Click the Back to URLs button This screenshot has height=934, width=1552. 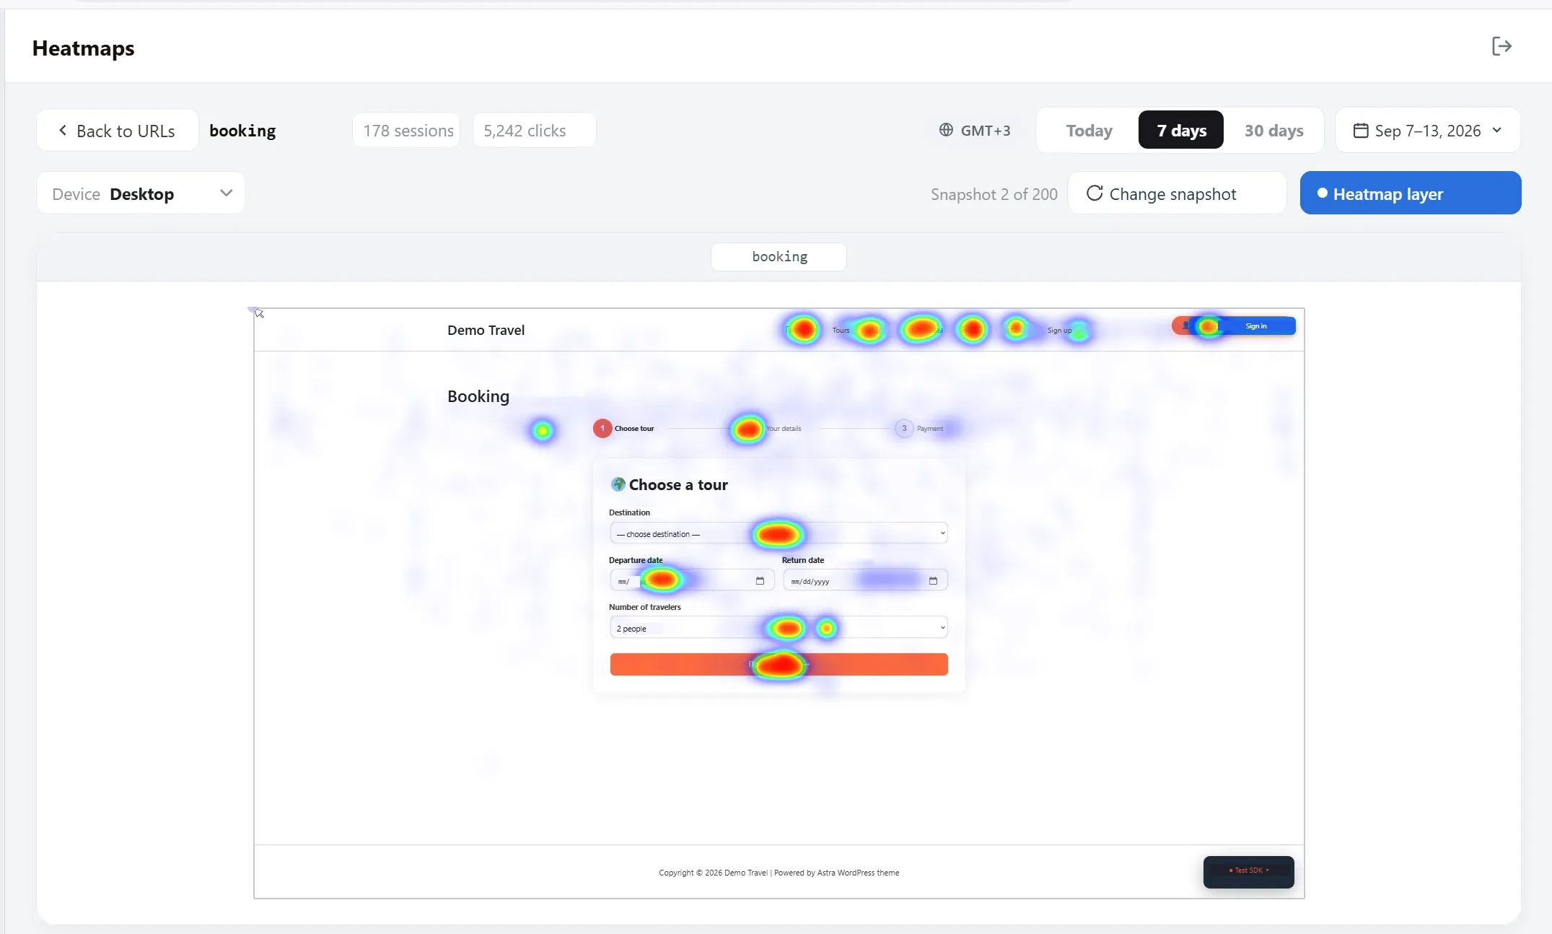[118, 131]
